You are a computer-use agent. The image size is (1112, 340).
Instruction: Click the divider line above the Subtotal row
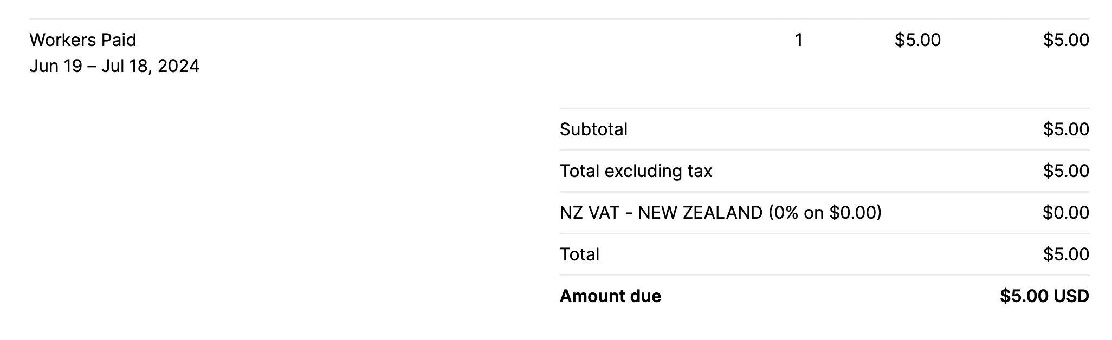point(824,108)
